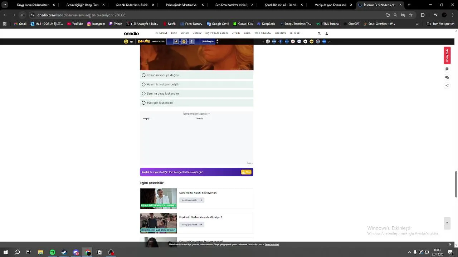
Task: Open the user profile icon in Onedio header
Action: (326, 34)
